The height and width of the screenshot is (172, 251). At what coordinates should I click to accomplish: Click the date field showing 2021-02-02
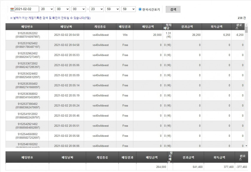click(27, 9)
